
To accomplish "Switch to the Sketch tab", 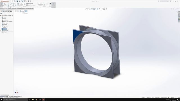I will coord(6,9).
